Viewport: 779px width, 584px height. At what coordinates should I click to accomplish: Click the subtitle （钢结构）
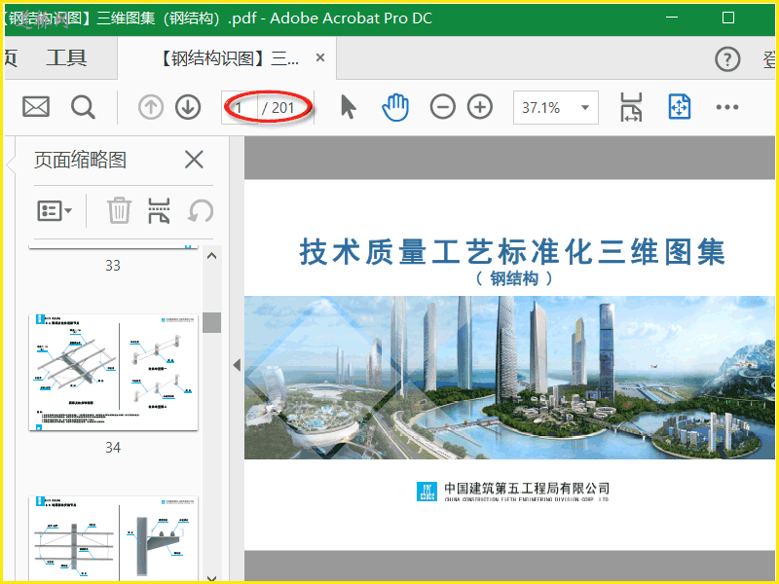(x=514, y=278)
